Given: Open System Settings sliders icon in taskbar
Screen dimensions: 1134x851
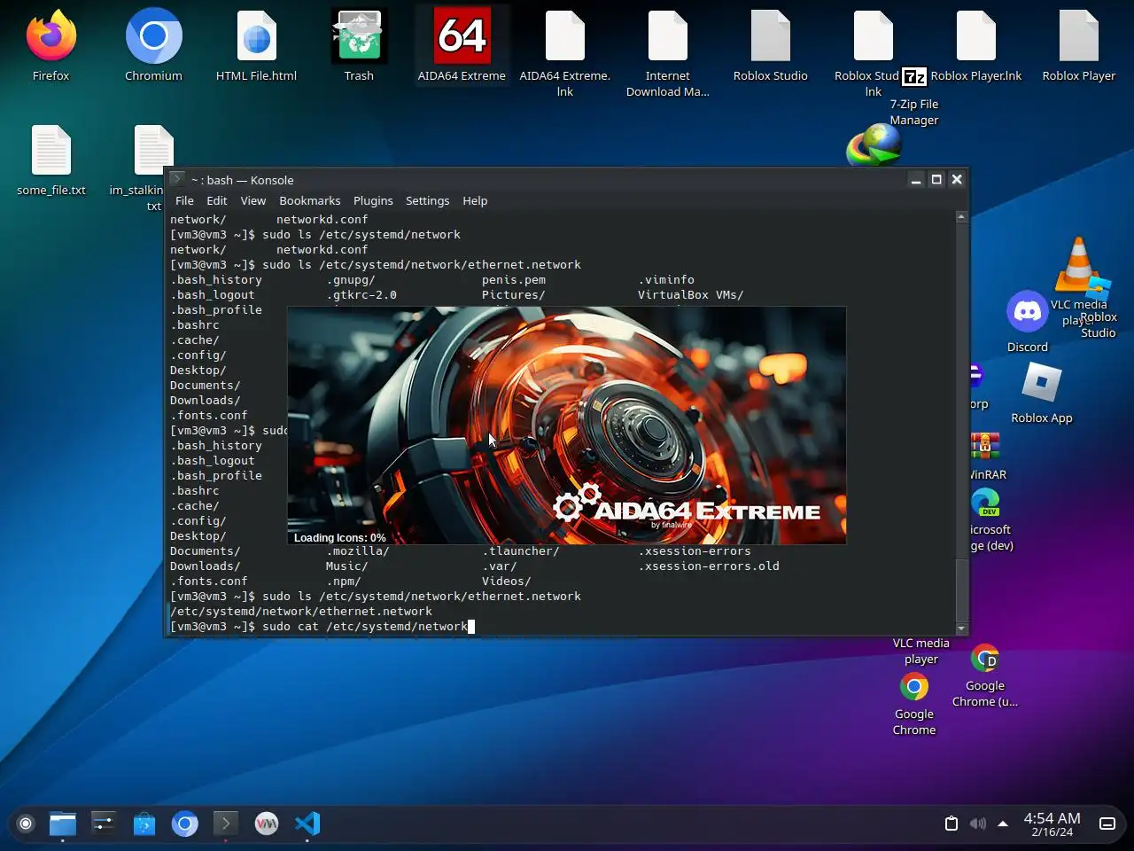Looking at the screenshot, I should tap(104, 824).
